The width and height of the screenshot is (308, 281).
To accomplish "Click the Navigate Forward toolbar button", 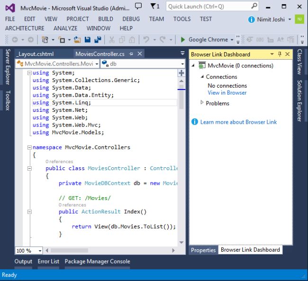I will (x=31, y=40).
